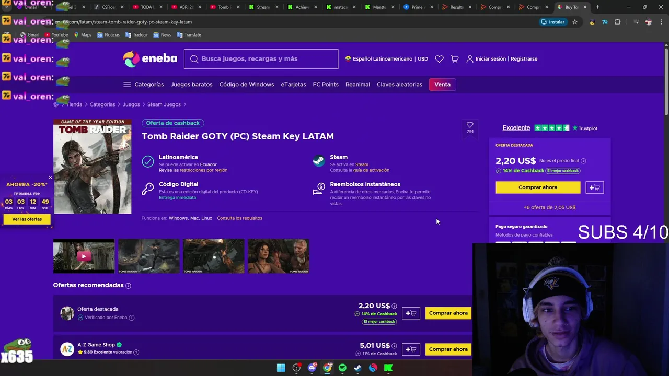Open Juegos baratos menu
Screen dimensions: 669x376
191,85
